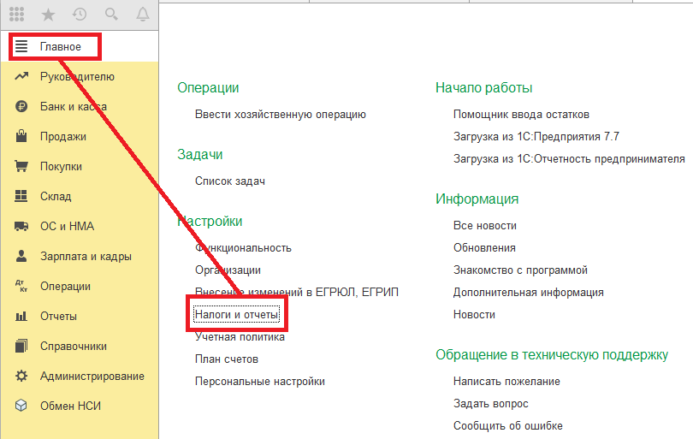Image resolution: width=693 pixels, height=439 pixels.
Task: Click the Операции Дт/Кт icon
Action: (x=21, y=286)
